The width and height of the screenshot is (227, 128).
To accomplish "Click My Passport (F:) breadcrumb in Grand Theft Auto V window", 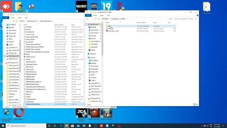I will pos(32,21).
